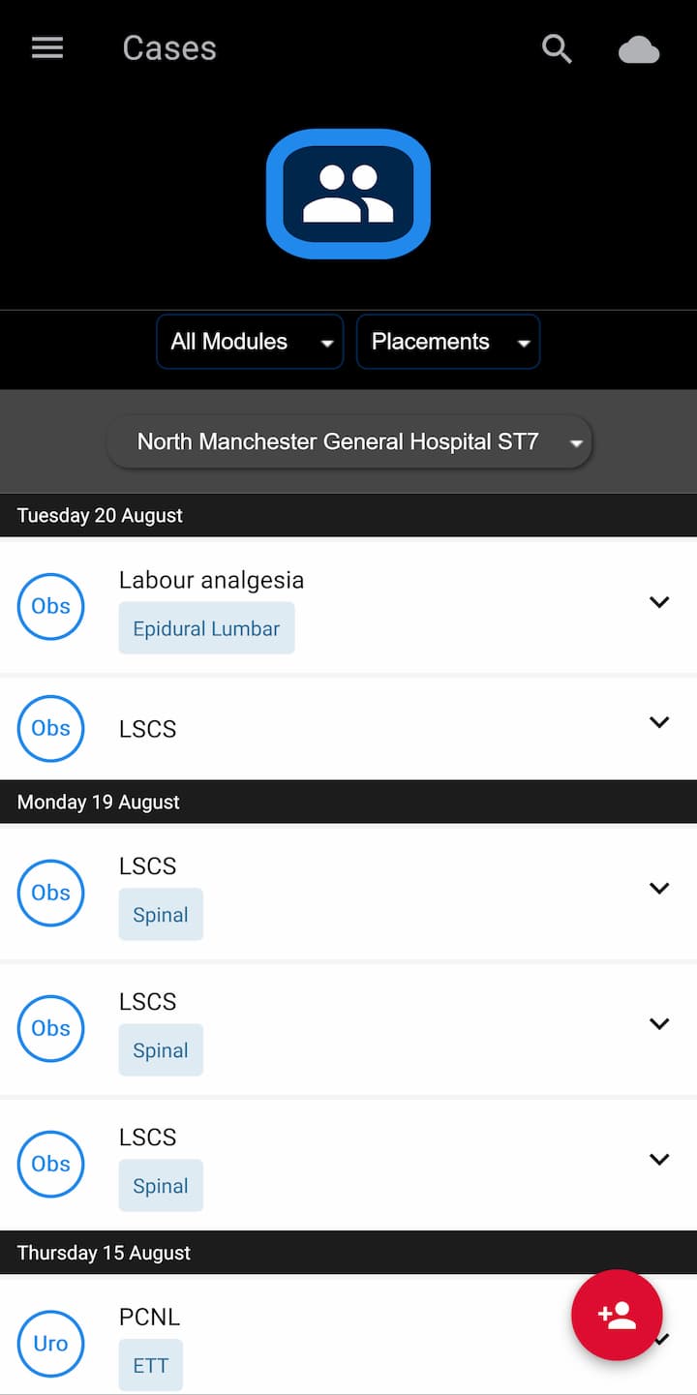Tap the search magnifier icon
Image resolution: width=697 pixels, height=1395 pixels.
tap(557, 48)
